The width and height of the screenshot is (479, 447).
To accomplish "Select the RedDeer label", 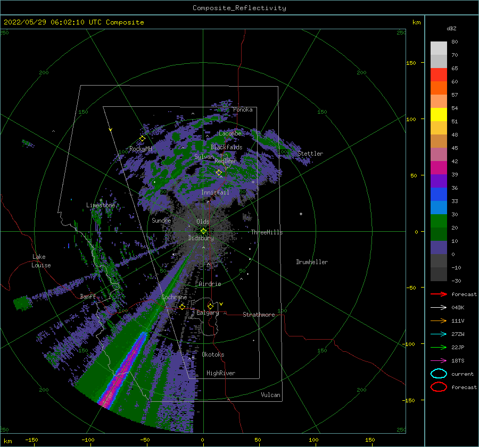I will click(x=226, y=161).
